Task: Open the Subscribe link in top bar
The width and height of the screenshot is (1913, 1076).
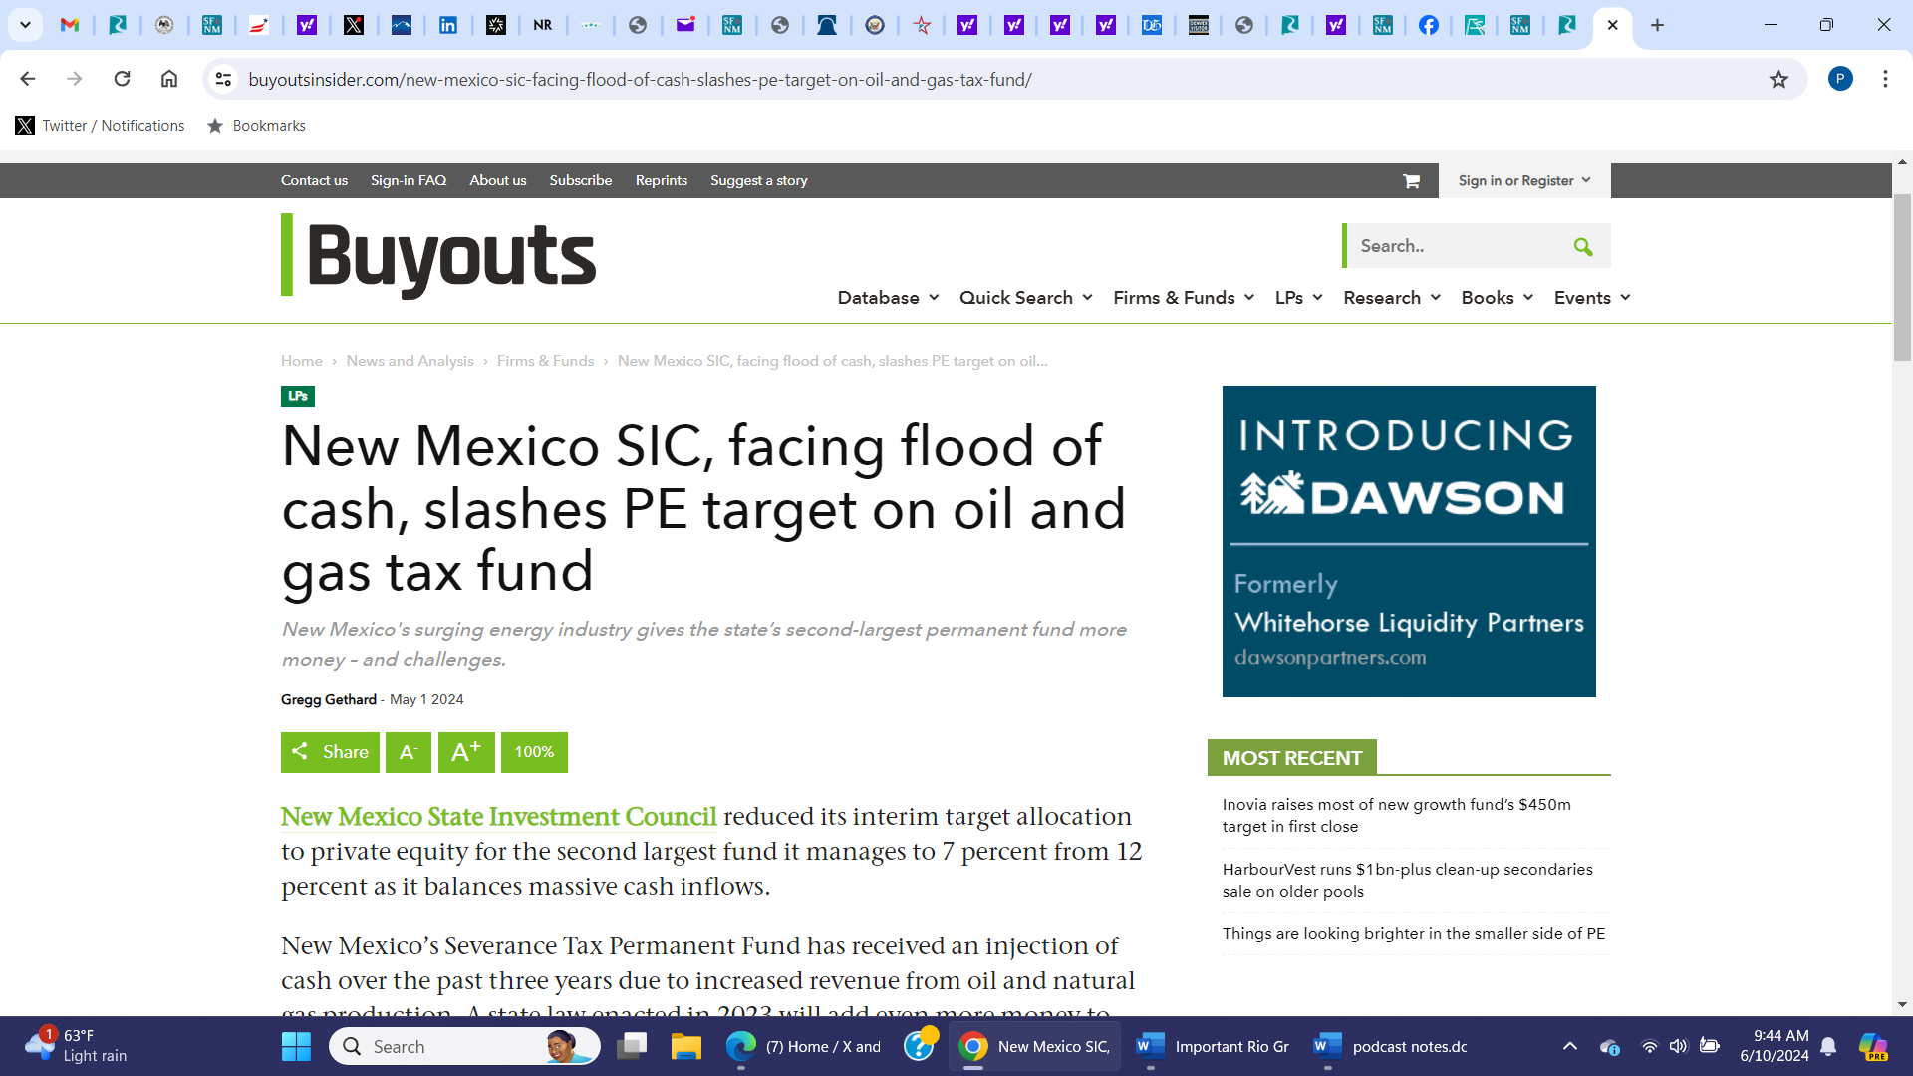Action: [580, 181]
